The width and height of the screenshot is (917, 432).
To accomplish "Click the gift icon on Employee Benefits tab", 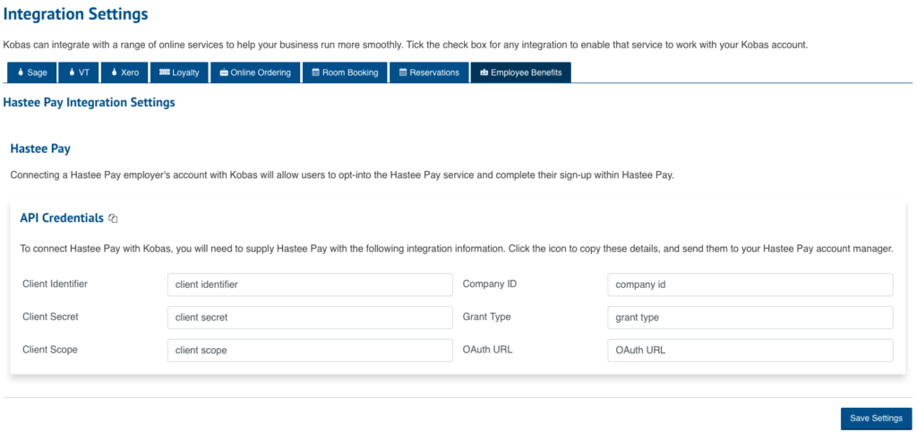I will (484, 72).
